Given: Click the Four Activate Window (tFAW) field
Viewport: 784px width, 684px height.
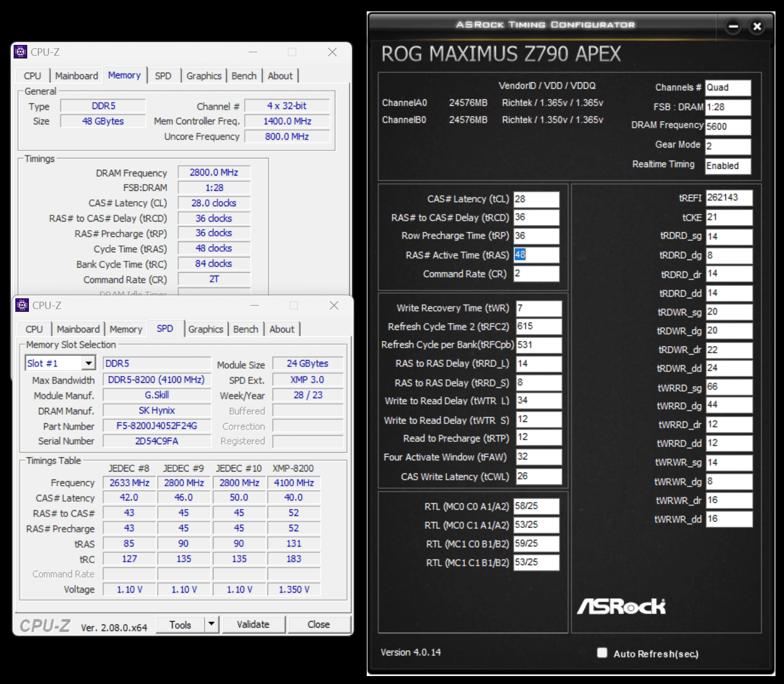Looking at the screenshot, I should click(539, 457).
